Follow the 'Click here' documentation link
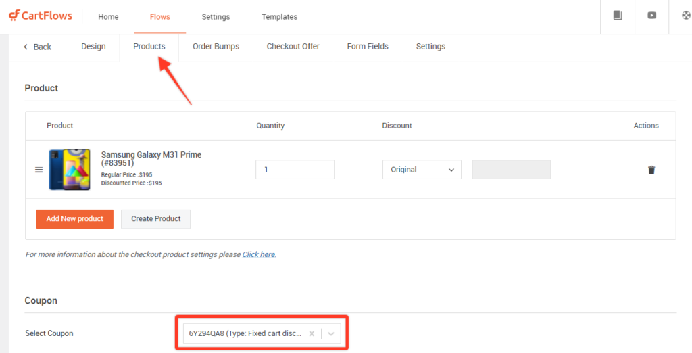692x353 pixels. [x=259, y=255]
